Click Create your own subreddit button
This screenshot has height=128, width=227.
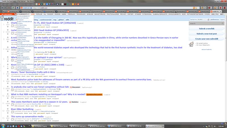click(x=207, y=39)
